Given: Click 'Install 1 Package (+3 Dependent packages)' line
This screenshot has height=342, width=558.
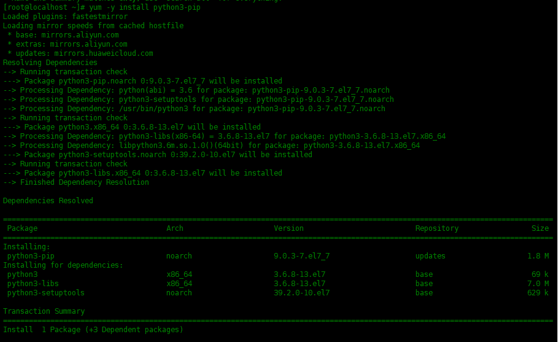Looking at the screenshot, I should click(93, 330).
